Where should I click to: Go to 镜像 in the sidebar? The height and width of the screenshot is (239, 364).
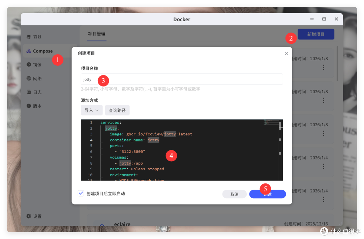click(x=37, y=65)
